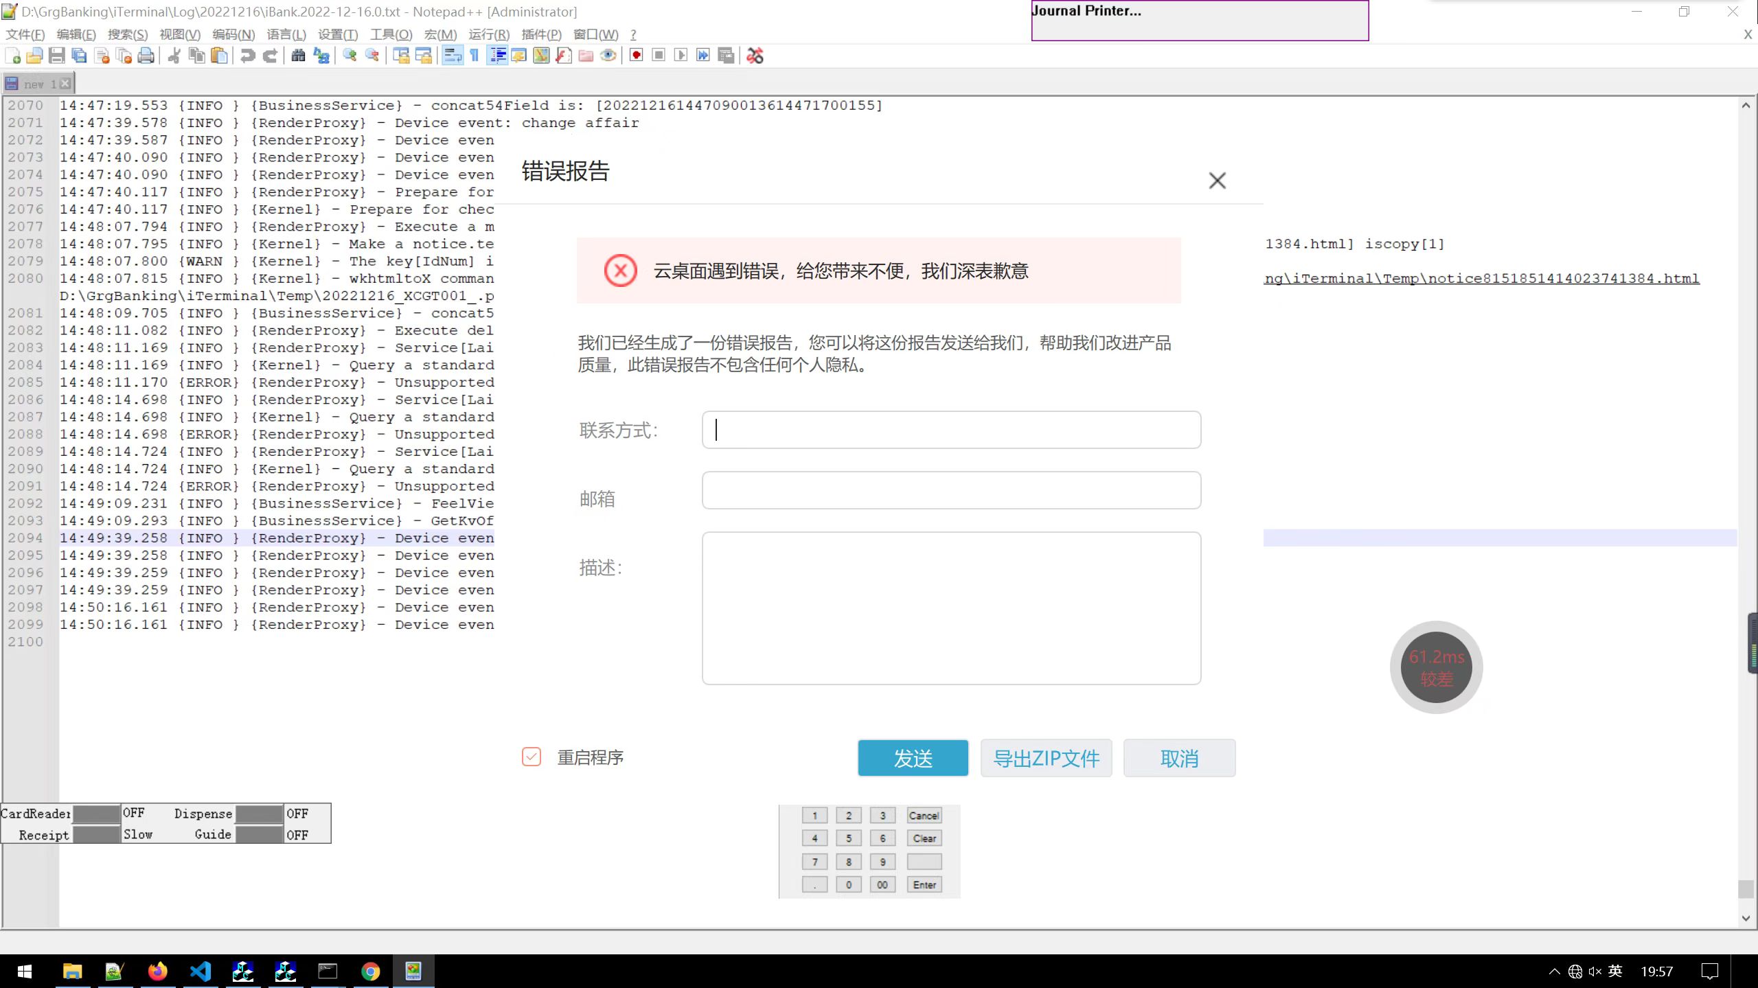Screen dimensions: 1758x988
Task: Click the Show all characters pilcrow icon
Action: click(x=475, y=56)
